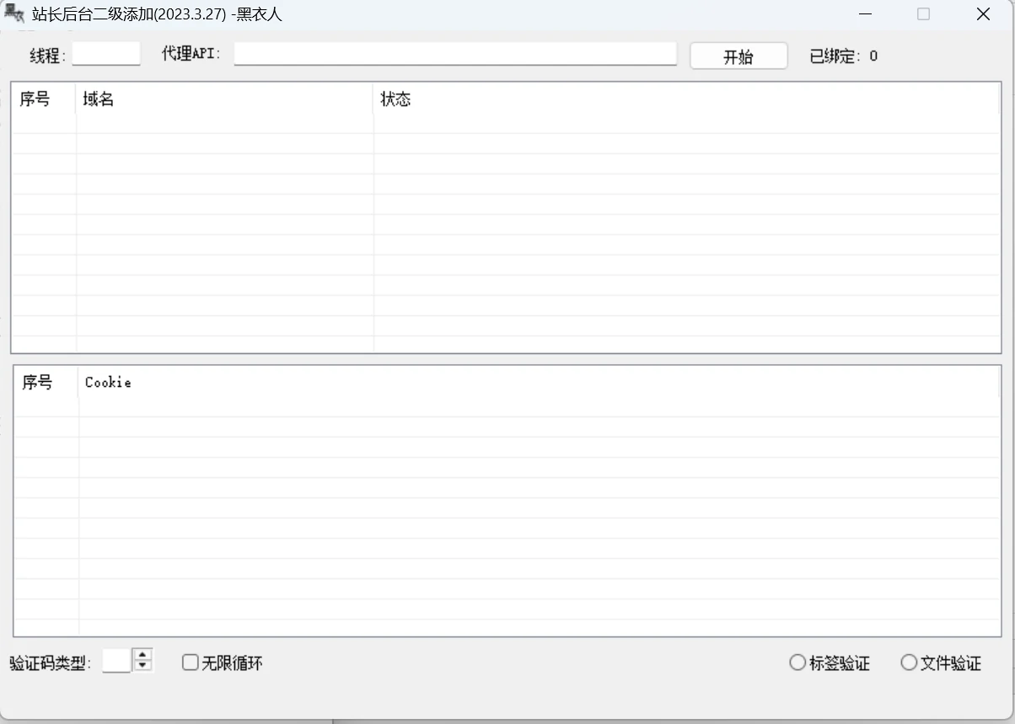Click the minimize window button
Screen dimensions: 1015x724
(865, 13)
